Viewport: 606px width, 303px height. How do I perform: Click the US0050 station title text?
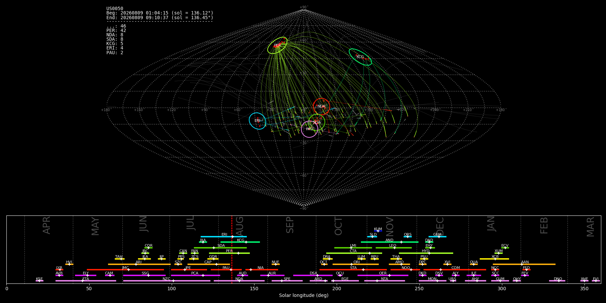(x=115, y=9)
